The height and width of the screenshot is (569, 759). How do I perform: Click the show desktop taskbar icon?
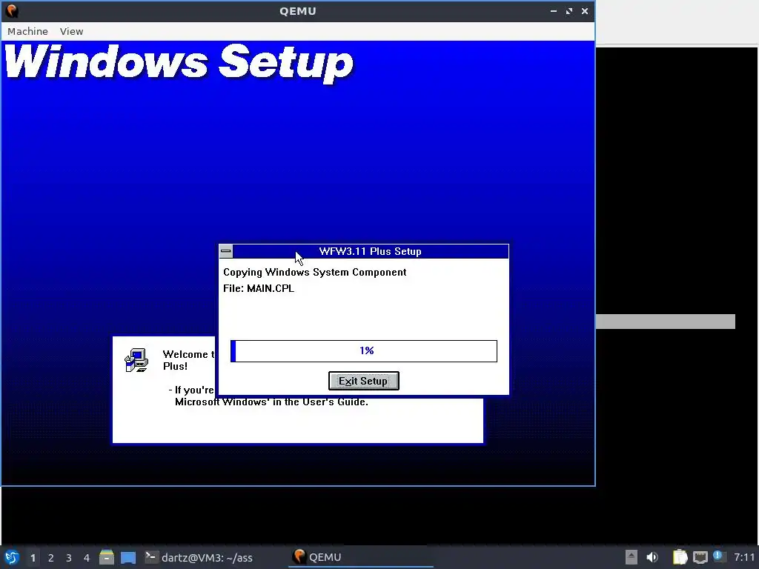point(128,557)
